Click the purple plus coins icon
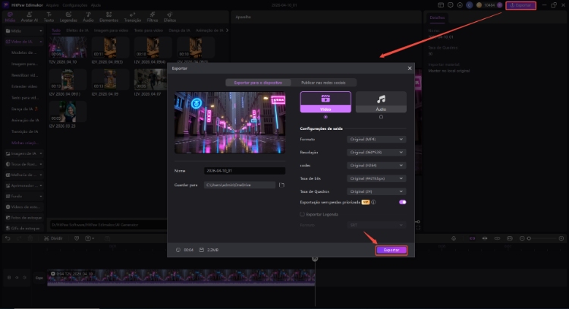 click(500, 5)
